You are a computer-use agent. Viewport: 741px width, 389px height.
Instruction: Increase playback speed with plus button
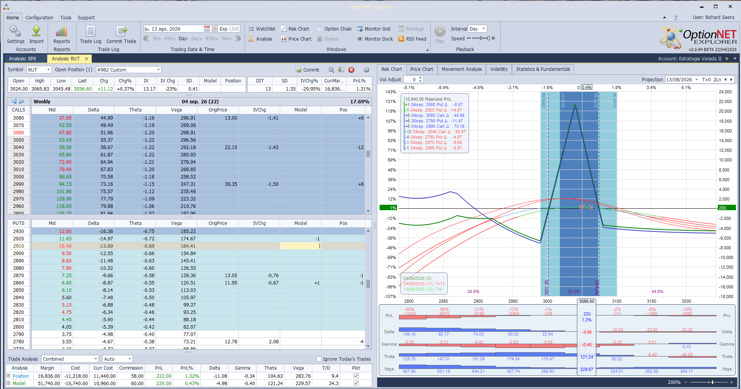(x=493, y=38)
